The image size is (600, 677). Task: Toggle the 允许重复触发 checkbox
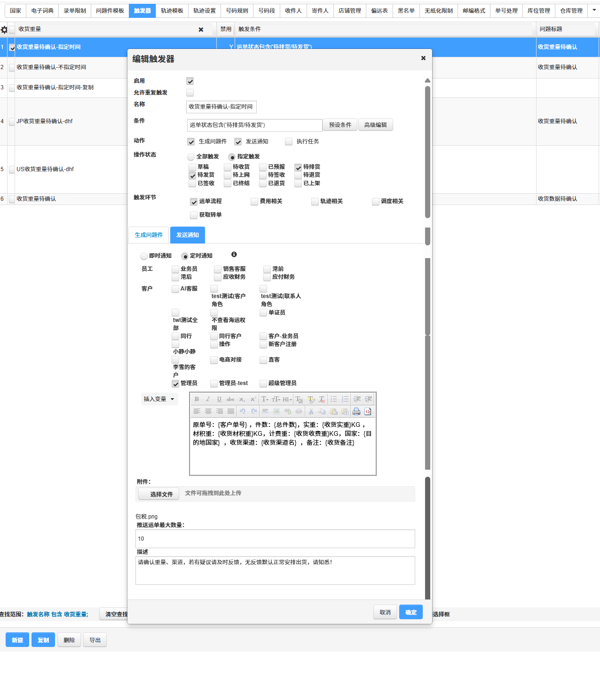coord(190,93)
